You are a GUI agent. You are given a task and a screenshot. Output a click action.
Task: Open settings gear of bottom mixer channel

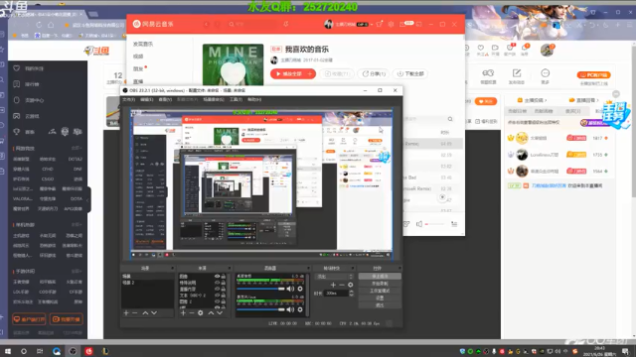tap(300, 309)
